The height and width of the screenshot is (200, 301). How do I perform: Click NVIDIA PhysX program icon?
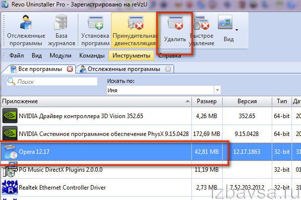tap(10, 133)
